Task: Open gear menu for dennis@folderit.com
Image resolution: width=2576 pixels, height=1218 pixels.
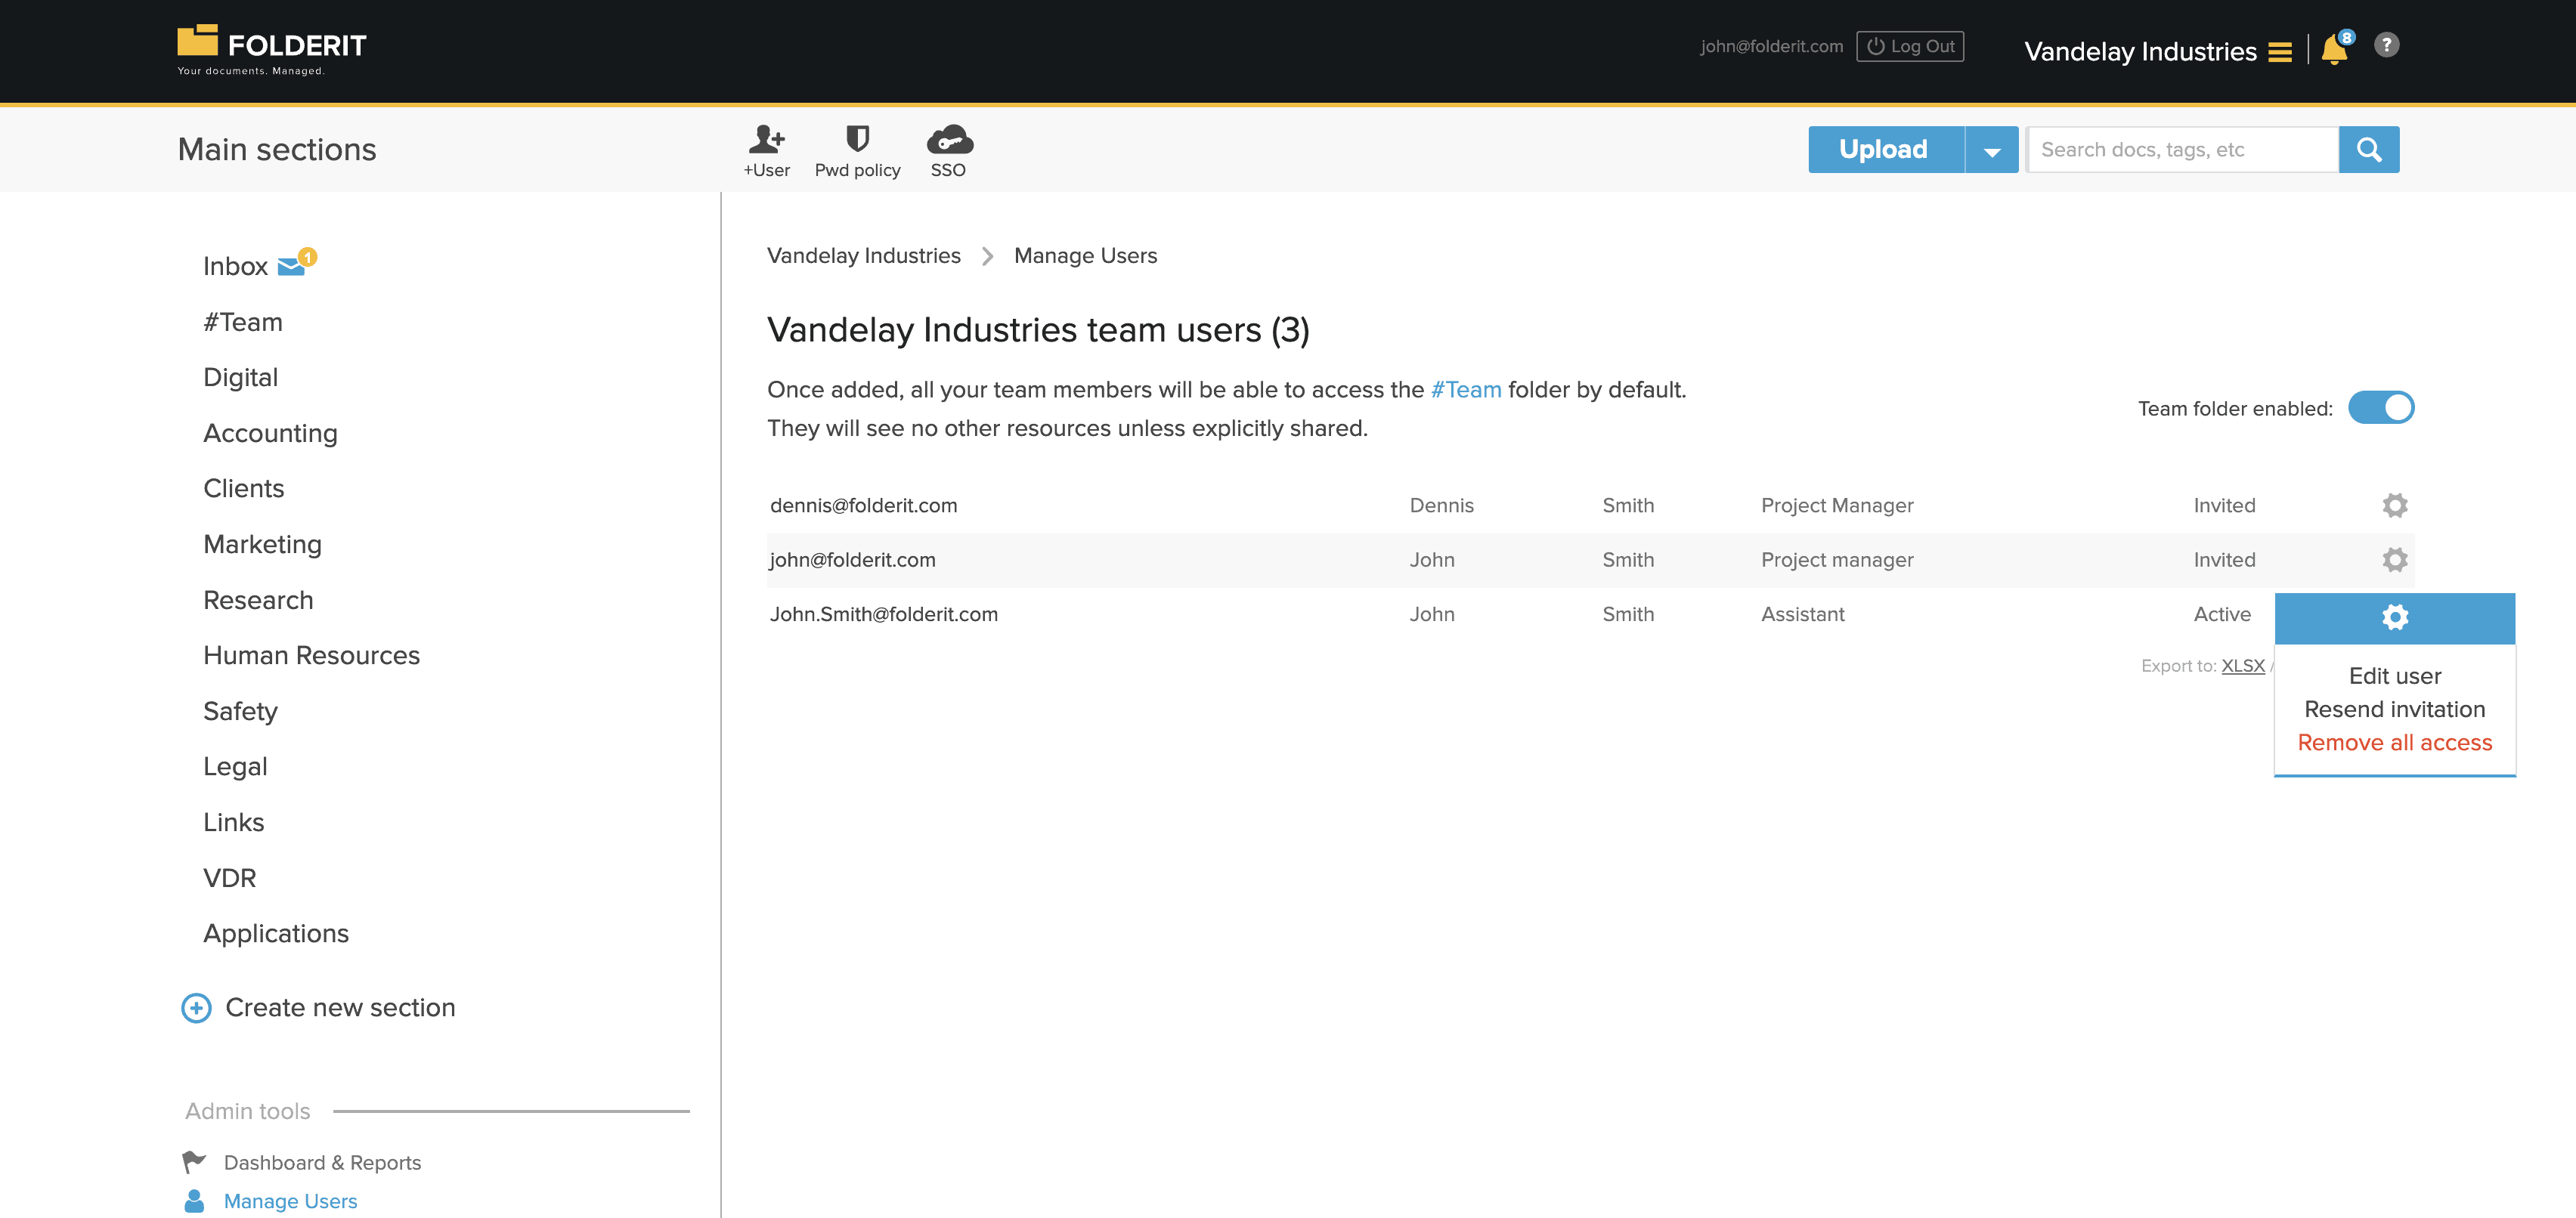Action: [x=2394, y=505]
